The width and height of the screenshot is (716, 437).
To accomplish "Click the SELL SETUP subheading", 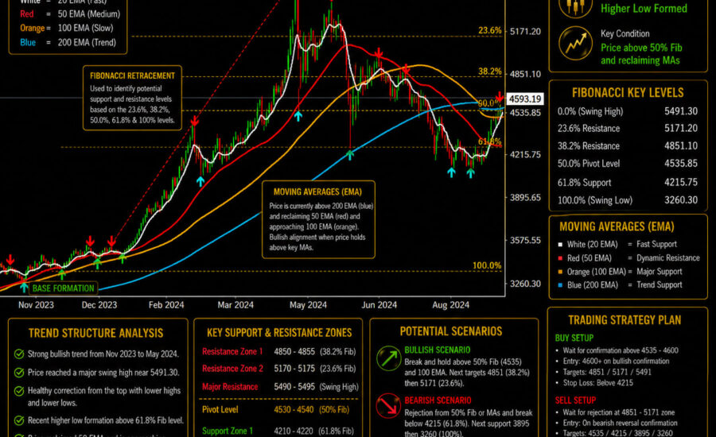I will pyautogui.click(x=575, y=400).
